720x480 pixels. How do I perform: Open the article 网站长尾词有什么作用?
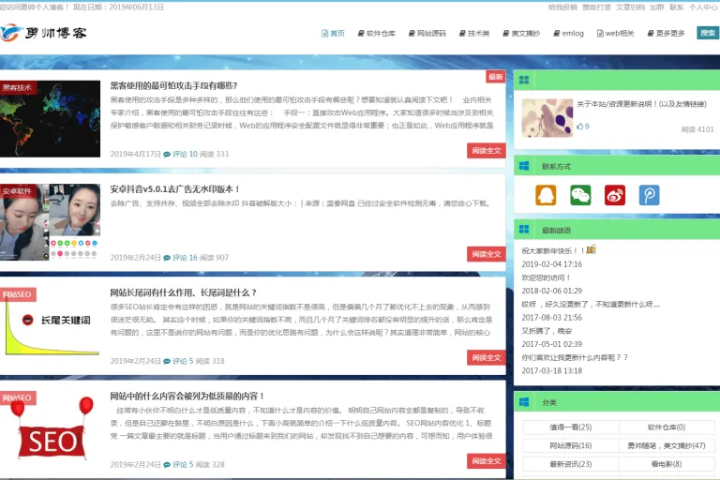pyautogui.click(x=183, y=292)
